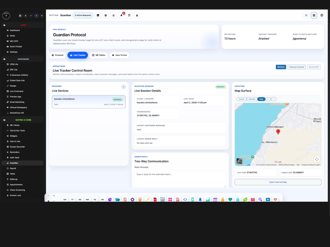The width and height of the screenshot is (330, 247).
Task: Click the lock icon in the Guardian header
Action: (137, 15)
